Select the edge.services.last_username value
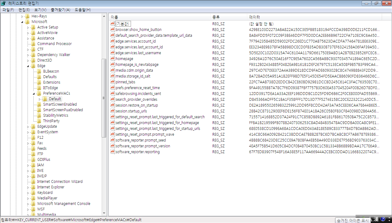Screen dimensions: 392x223 pos(138,53)
